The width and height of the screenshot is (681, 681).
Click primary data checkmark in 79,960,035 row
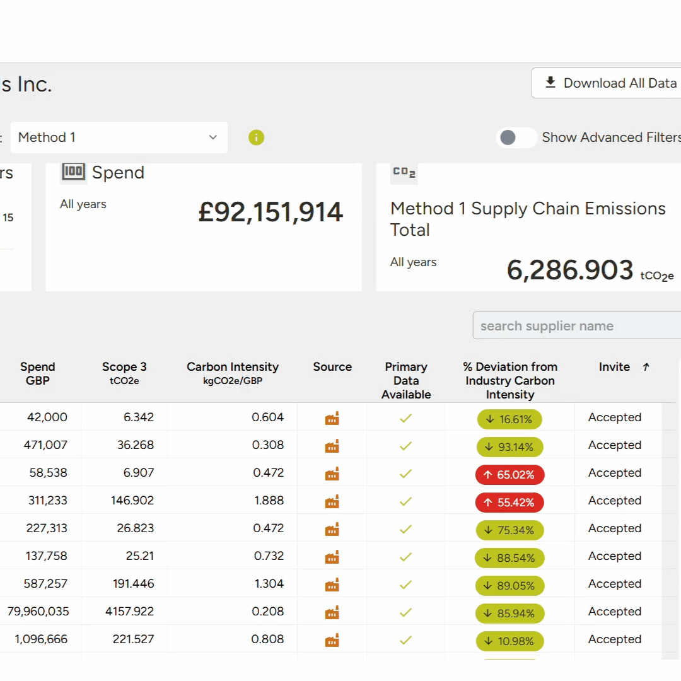pos(405,613)
